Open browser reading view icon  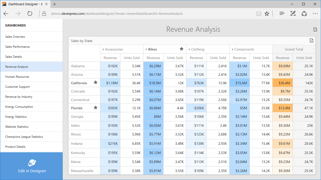coord(259,14)
